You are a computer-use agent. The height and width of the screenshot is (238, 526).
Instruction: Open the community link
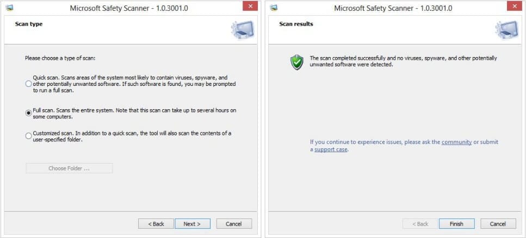[x=456, y=142]
